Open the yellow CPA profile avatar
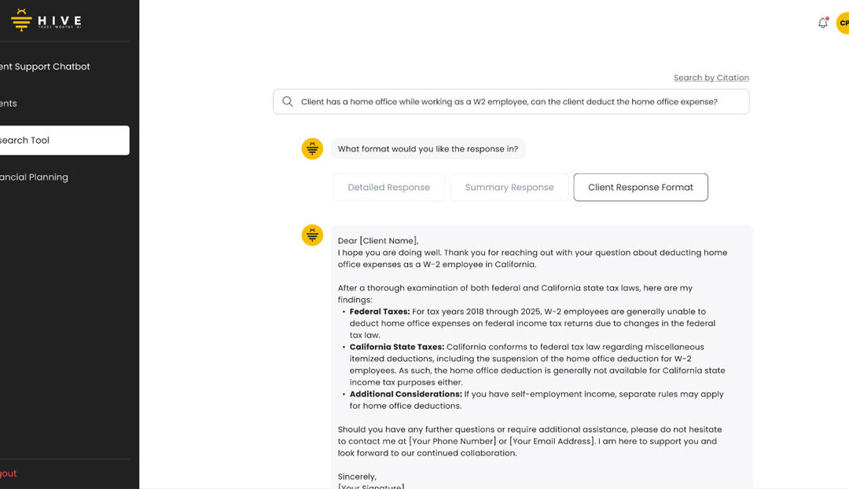Screen dimensions: 849x489 click(x=843, y=23)
